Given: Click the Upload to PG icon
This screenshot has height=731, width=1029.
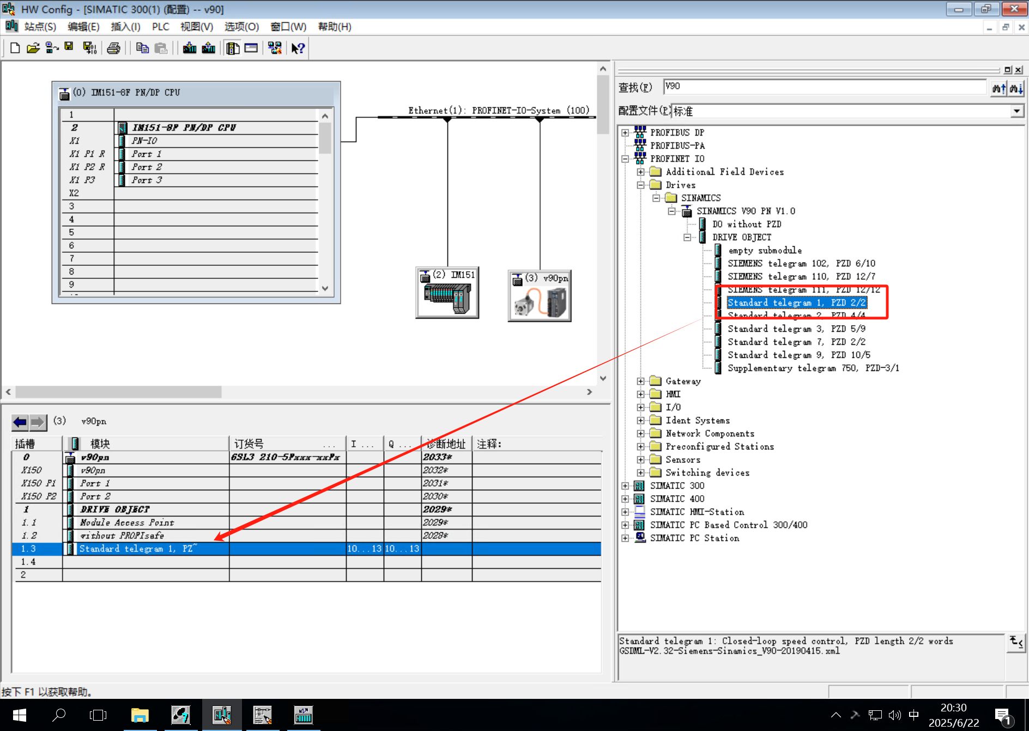Looking at the screenshot, I should tap(208, 48).
